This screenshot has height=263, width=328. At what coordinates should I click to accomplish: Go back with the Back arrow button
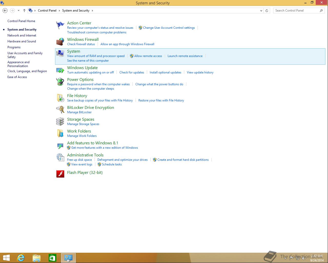pyautogui.click(x=5, y=11)
